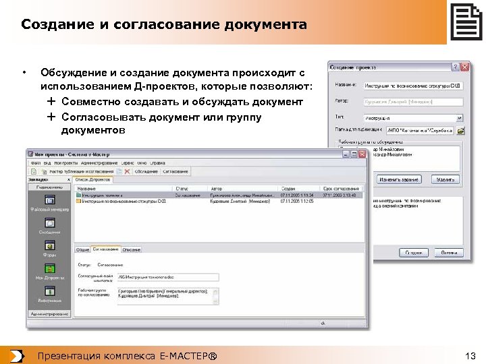Click the description text area in Создание проекта
486x364 pixels.
pos(418,220)
